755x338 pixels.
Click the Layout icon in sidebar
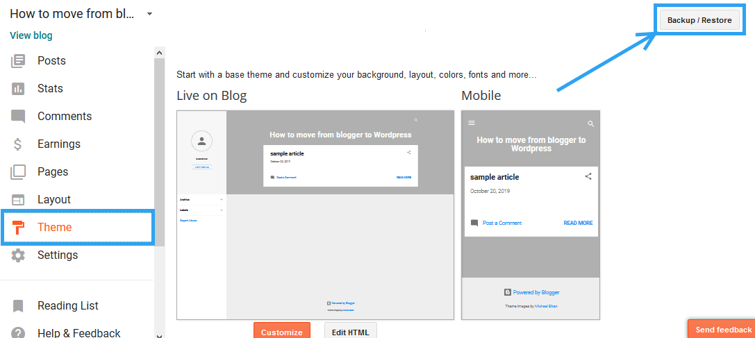(18, 200)
